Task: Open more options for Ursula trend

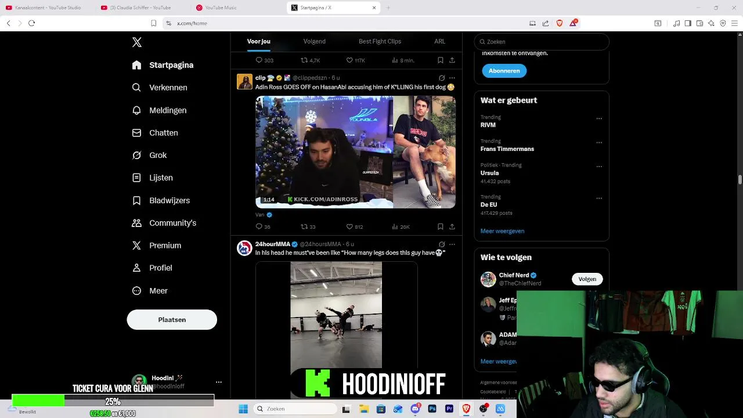Action: (599, 167)
